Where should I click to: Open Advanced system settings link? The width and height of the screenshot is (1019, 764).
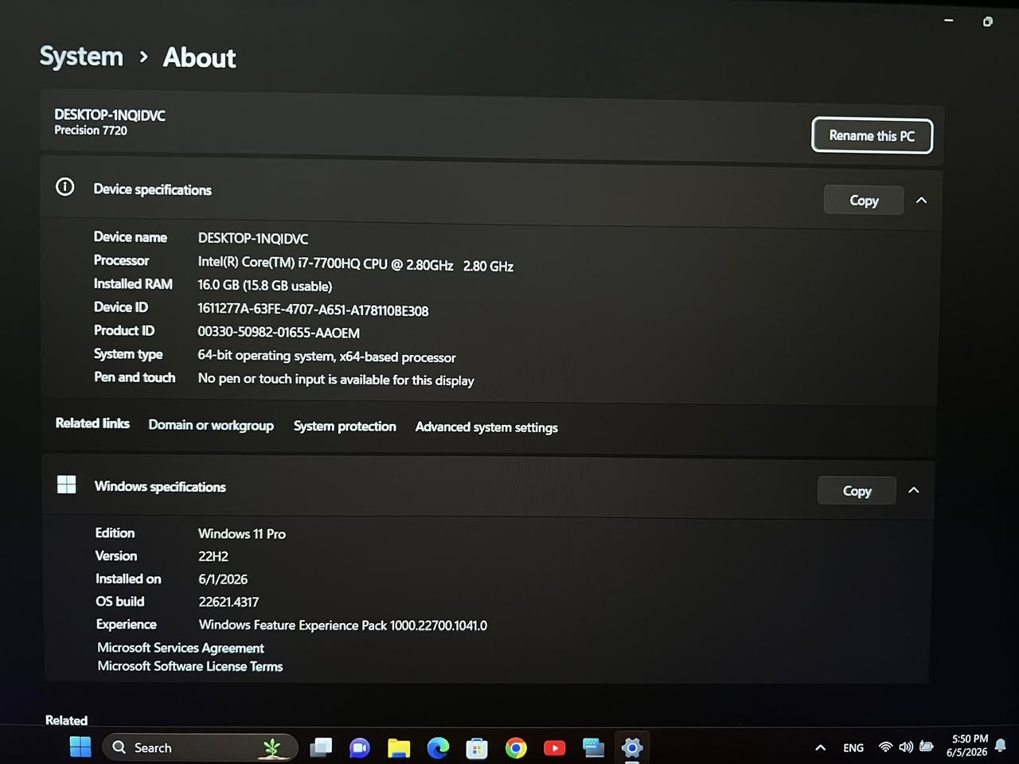pyautogui.click(x=486, y=427)
